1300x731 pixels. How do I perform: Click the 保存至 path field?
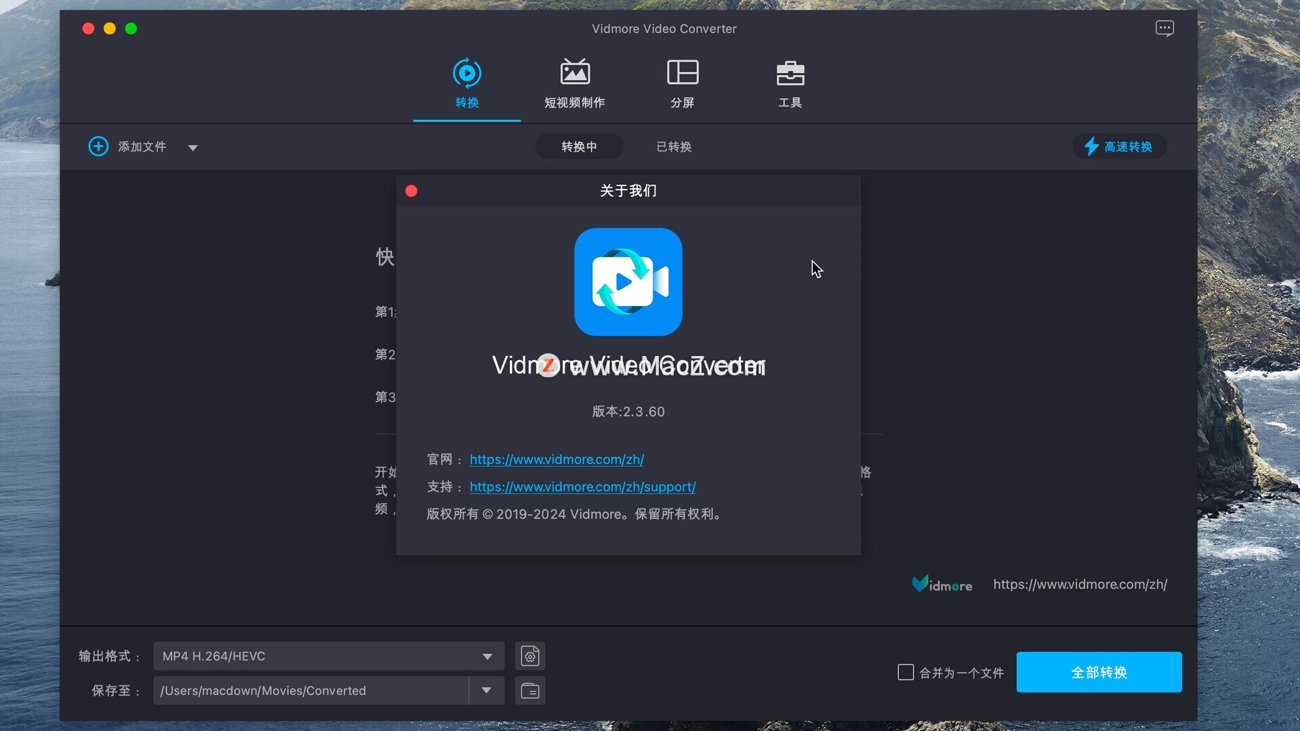click(311, 690)
